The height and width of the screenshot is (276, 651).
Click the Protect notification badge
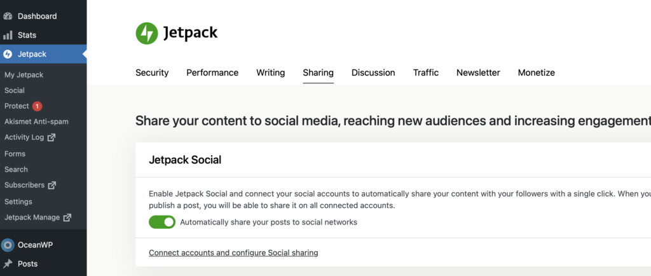coord(38,106)
